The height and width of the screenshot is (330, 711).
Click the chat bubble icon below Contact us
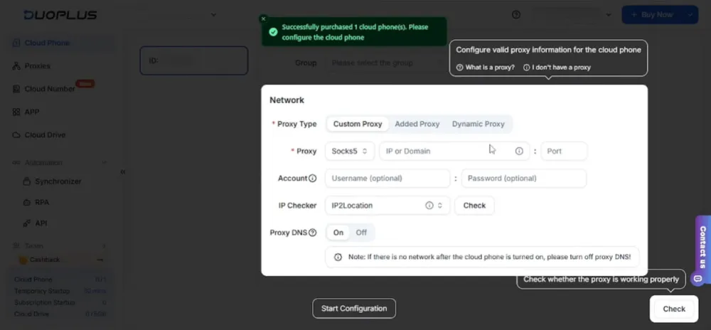698,278
